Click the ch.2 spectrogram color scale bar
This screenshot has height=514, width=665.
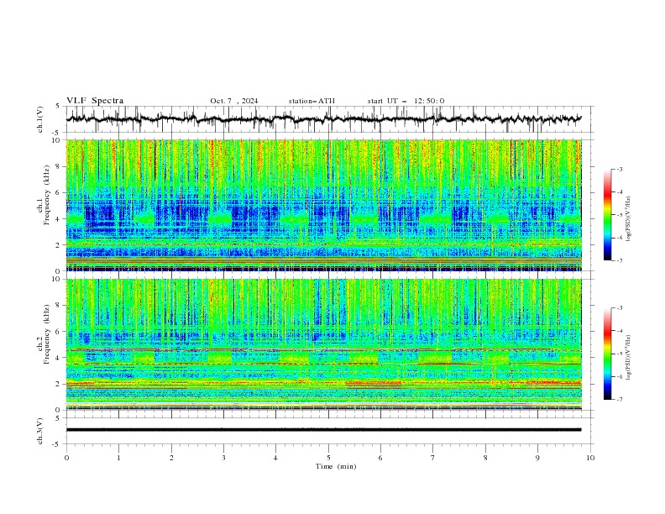pos(607,354)
